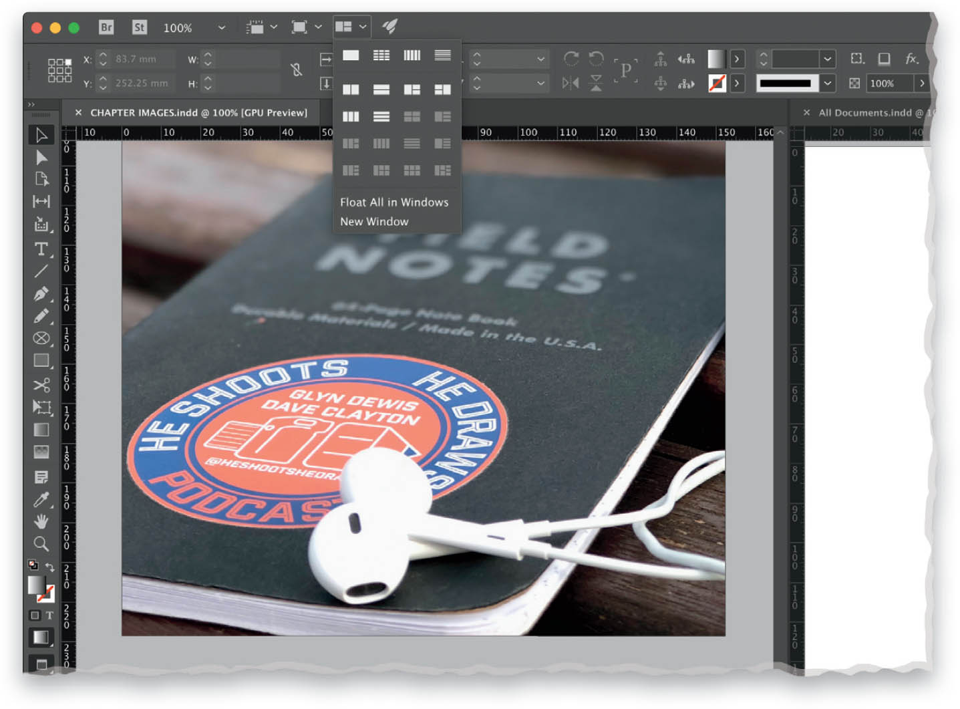Choose New Window menu entry
Viewport: 960px width, 709px height.
[374, 221]
